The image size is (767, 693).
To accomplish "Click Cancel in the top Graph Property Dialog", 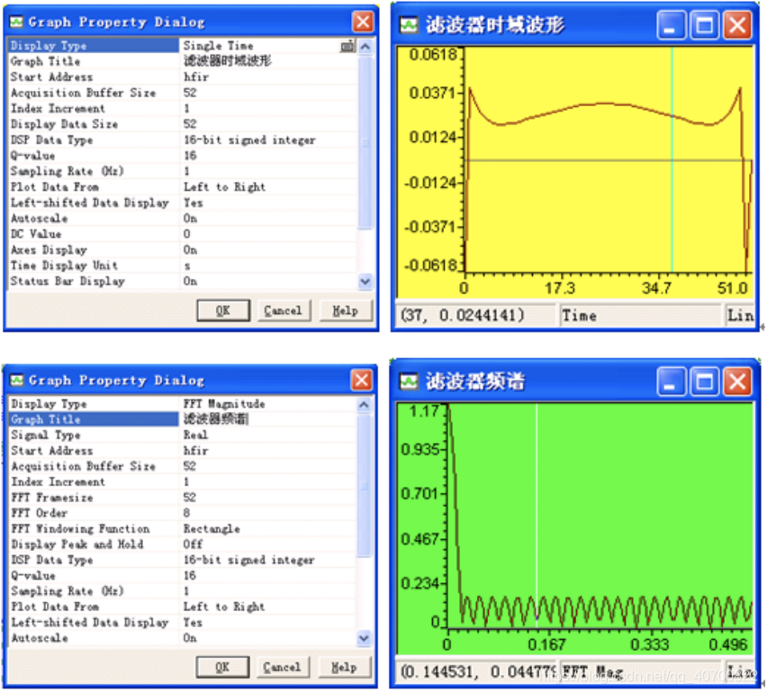I will [x=284, y=310].
